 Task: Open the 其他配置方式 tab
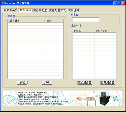(x=57, y=10)
